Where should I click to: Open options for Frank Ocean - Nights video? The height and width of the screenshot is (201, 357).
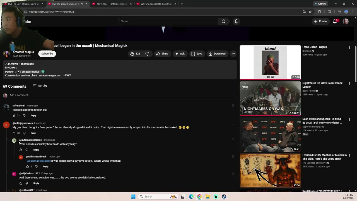(x=350, y=47)
